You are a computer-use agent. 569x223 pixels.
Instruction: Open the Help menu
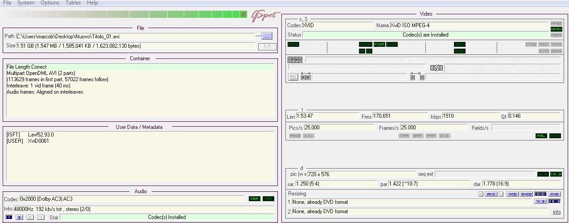pyautogui.click(x=92, y=3)
